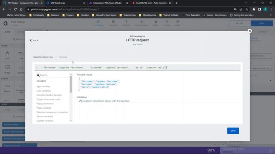Open a new browser tab
The image size is (275, 154).
click(177, 3)
